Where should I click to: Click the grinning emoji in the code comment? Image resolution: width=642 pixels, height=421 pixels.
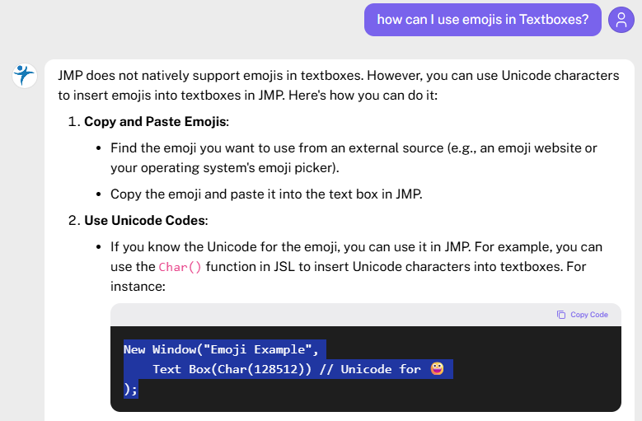pos(437,369)
